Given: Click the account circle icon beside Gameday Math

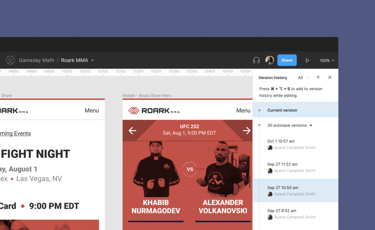Looking at the screenshot, I should 10,60.
